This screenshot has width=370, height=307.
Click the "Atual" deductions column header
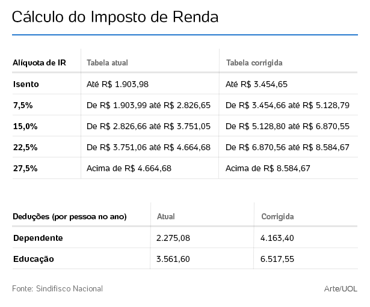point(165,216)
